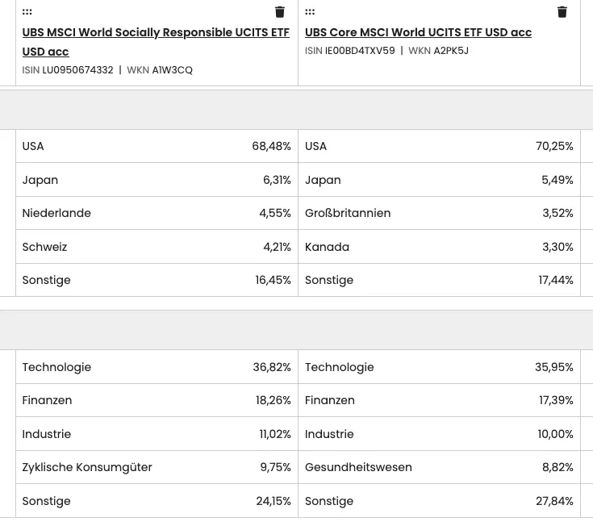Select the Niederlande 4,55% row
This screenshot has width=593, height=526.
(157, 213)
